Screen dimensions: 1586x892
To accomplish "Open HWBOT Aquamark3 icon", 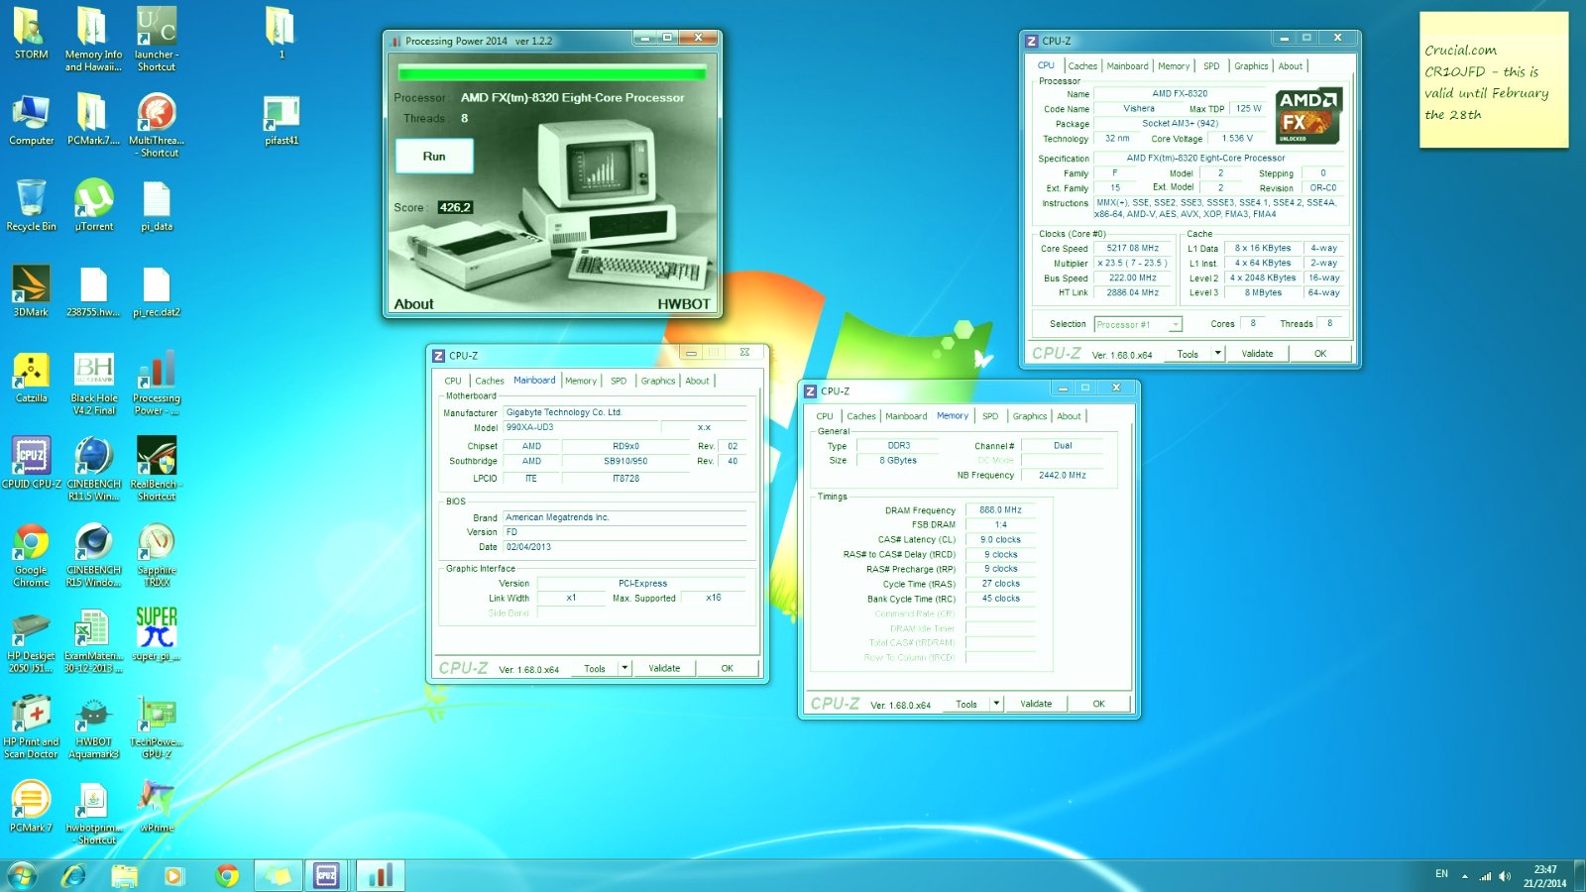I will pyautogui.click(x=93, y=727).
